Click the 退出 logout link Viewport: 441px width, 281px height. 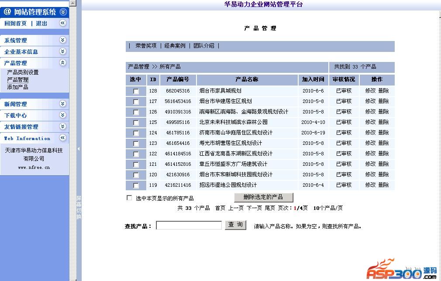[x=41, y=23]
